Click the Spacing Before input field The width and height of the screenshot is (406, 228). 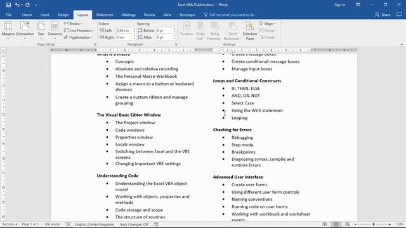coord(164,30)
